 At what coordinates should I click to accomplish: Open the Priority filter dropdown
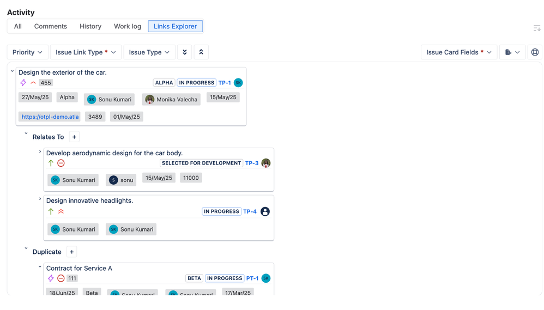tap(27, 52)
